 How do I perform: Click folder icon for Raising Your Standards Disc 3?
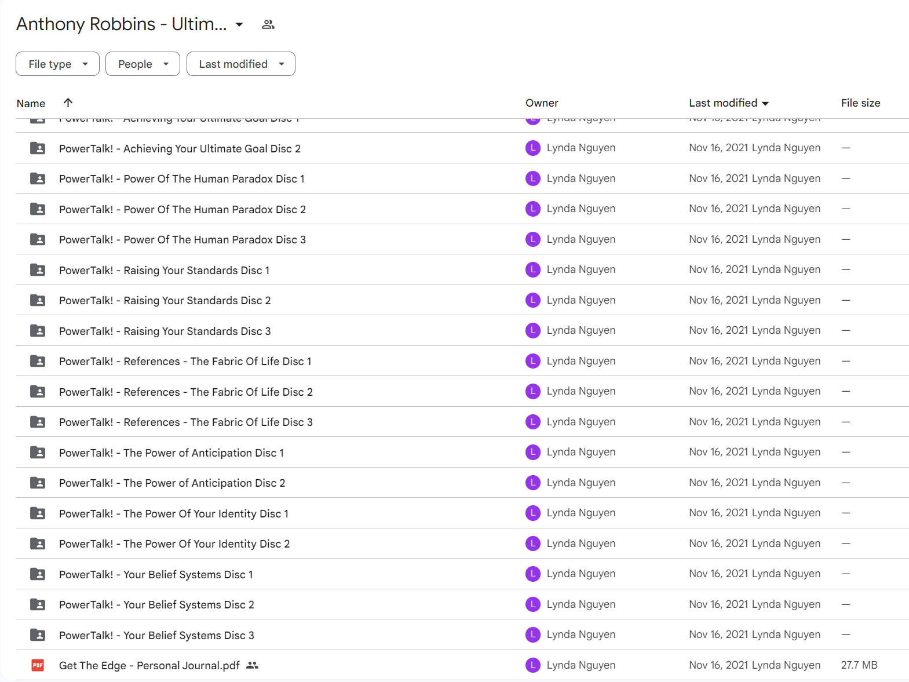point(38,331)
